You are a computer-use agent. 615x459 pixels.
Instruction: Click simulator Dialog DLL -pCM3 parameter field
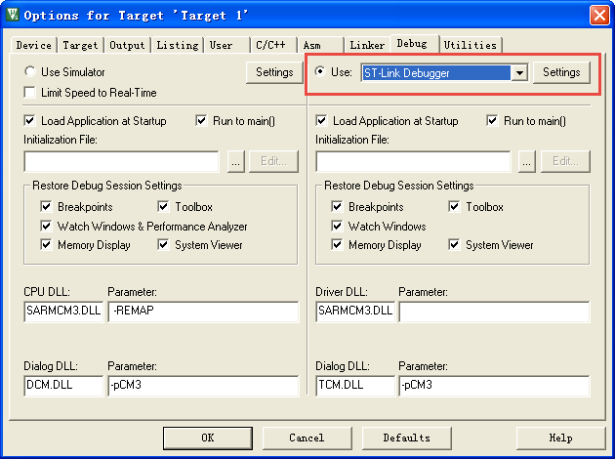(x=203, y=385)
